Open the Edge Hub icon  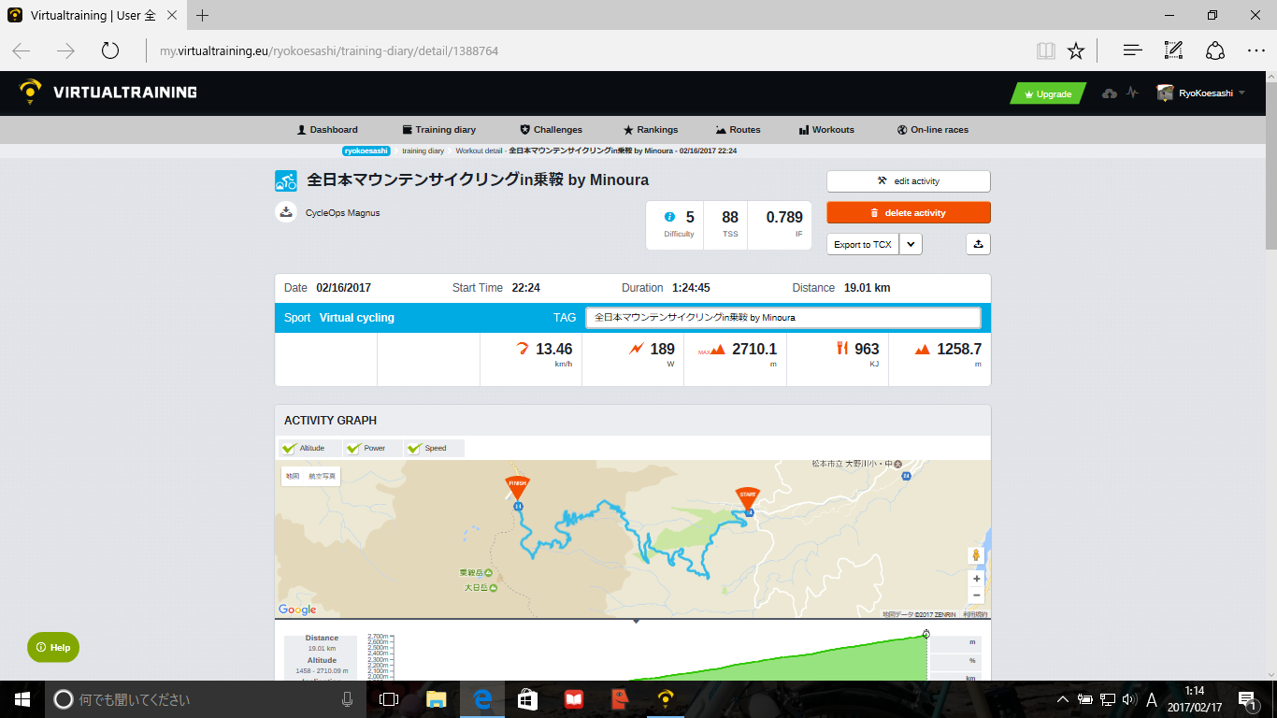pyautogui.click(x=1132, y=50)
